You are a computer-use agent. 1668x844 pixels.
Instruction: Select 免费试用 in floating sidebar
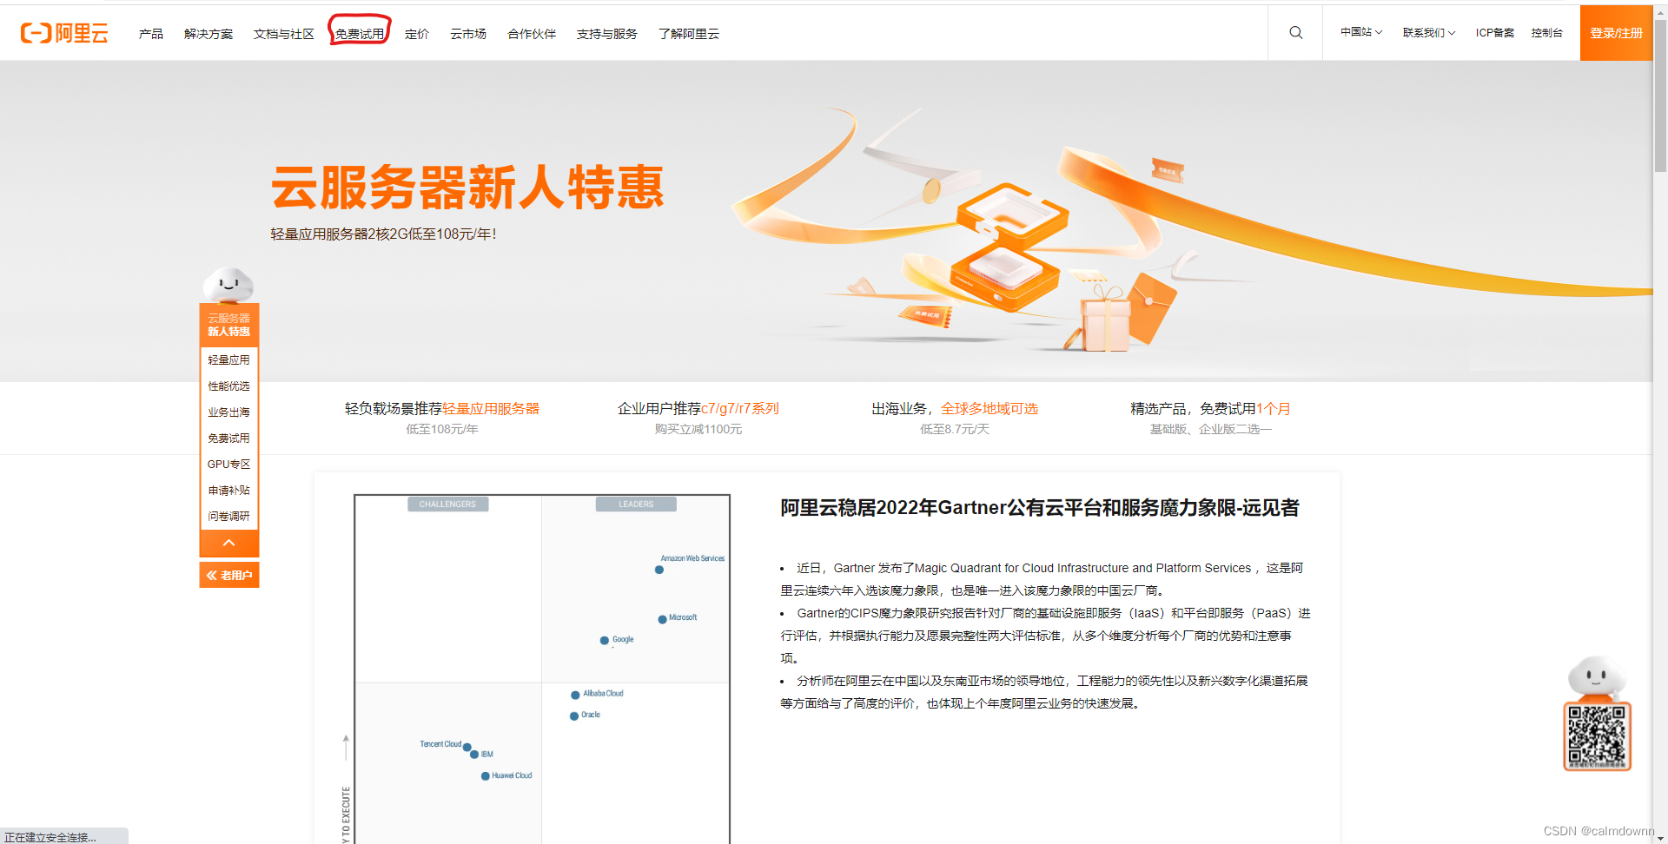click(x=228, y=438)
